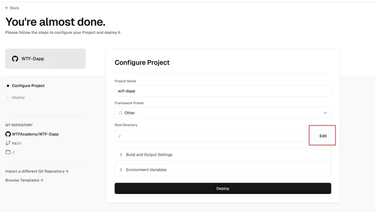Expand Environment Variables section
The width and height of the screenshot is (375, 212).
[x=223, y=170]
